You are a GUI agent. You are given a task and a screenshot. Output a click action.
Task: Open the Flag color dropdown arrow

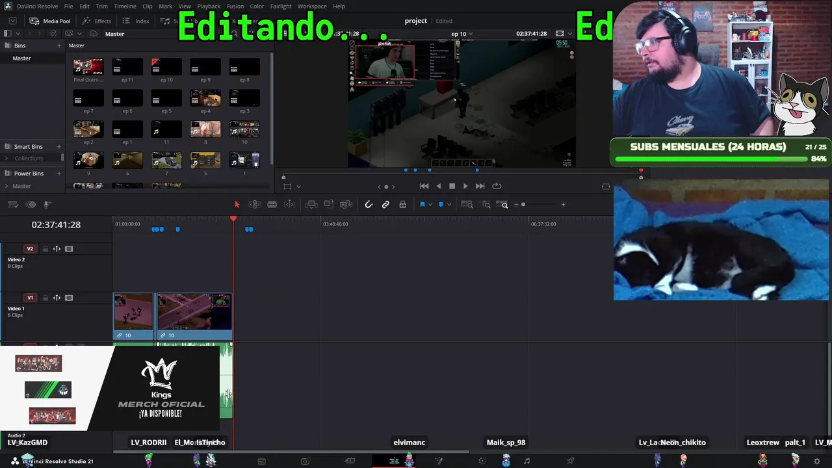point(430,205)
